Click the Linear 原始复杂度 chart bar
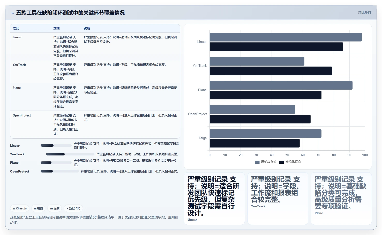 286,37
